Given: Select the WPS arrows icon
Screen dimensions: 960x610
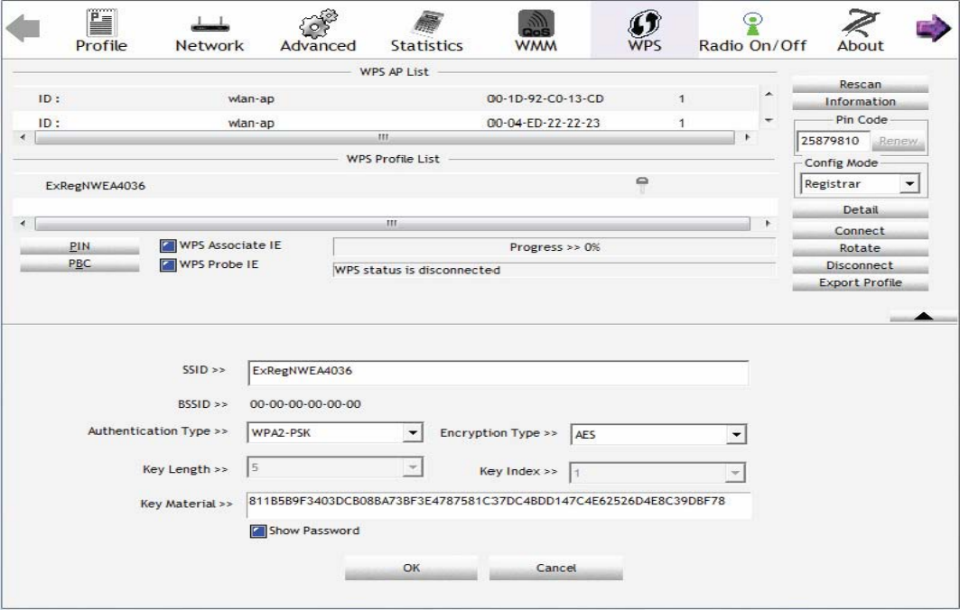Looking at the screenshot, I should [645, 23].
